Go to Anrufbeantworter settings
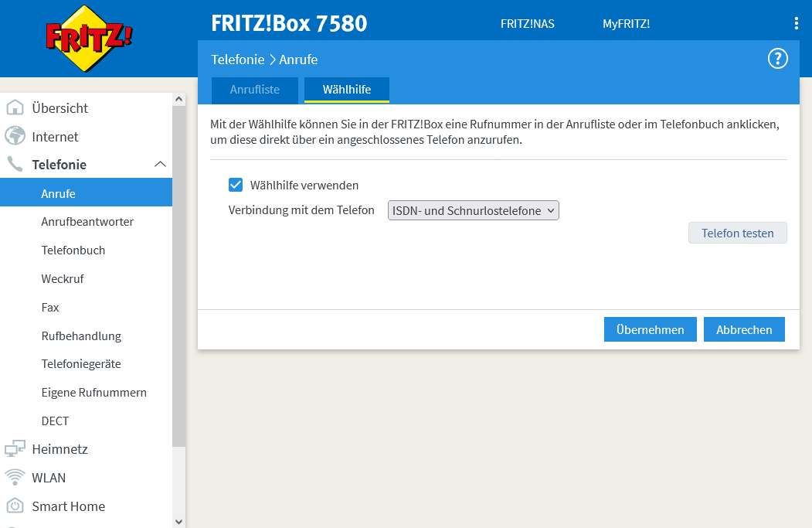This screenshot has height=528, width=812. point(86,221)
